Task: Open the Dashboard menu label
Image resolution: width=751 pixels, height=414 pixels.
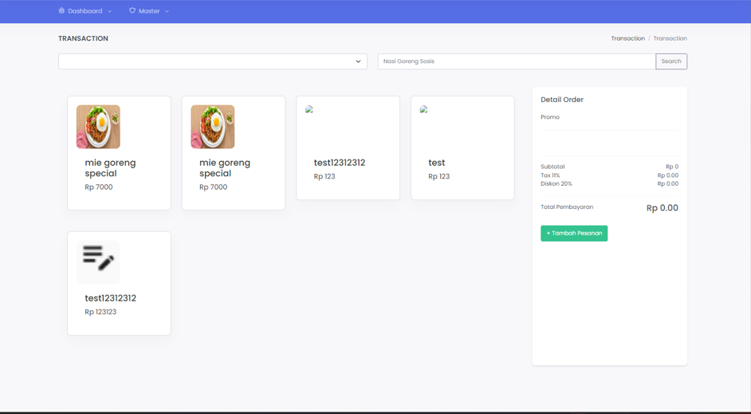Action: [85, 11]
